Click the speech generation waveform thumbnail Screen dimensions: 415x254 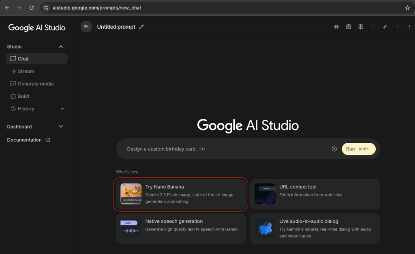point(131,229)
